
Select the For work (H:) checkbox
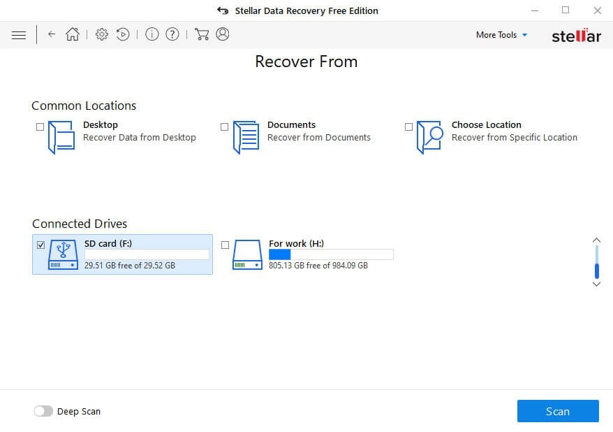(x=226, y=245)
